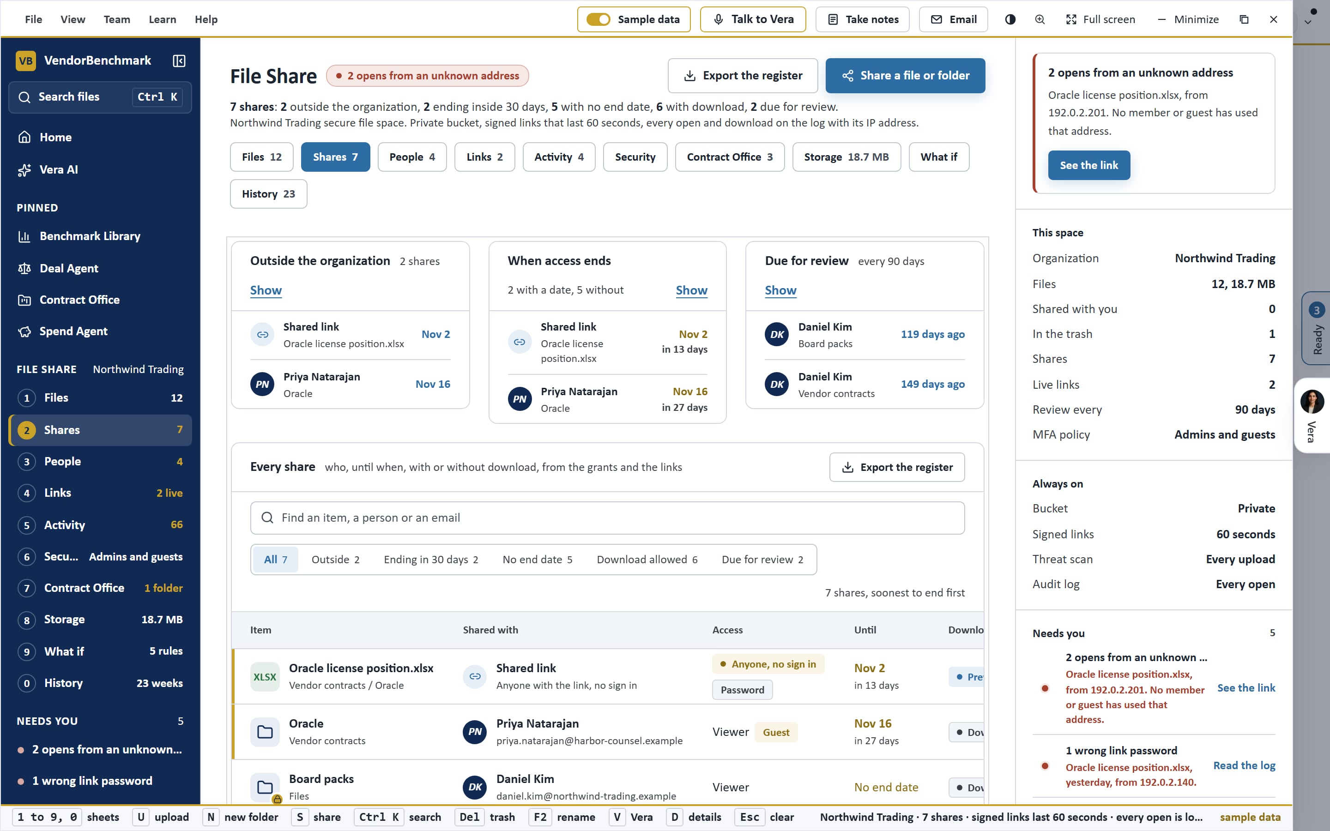Open Vera AI in the sidebar
This screenshot has height=831, width=1330.
100,169
